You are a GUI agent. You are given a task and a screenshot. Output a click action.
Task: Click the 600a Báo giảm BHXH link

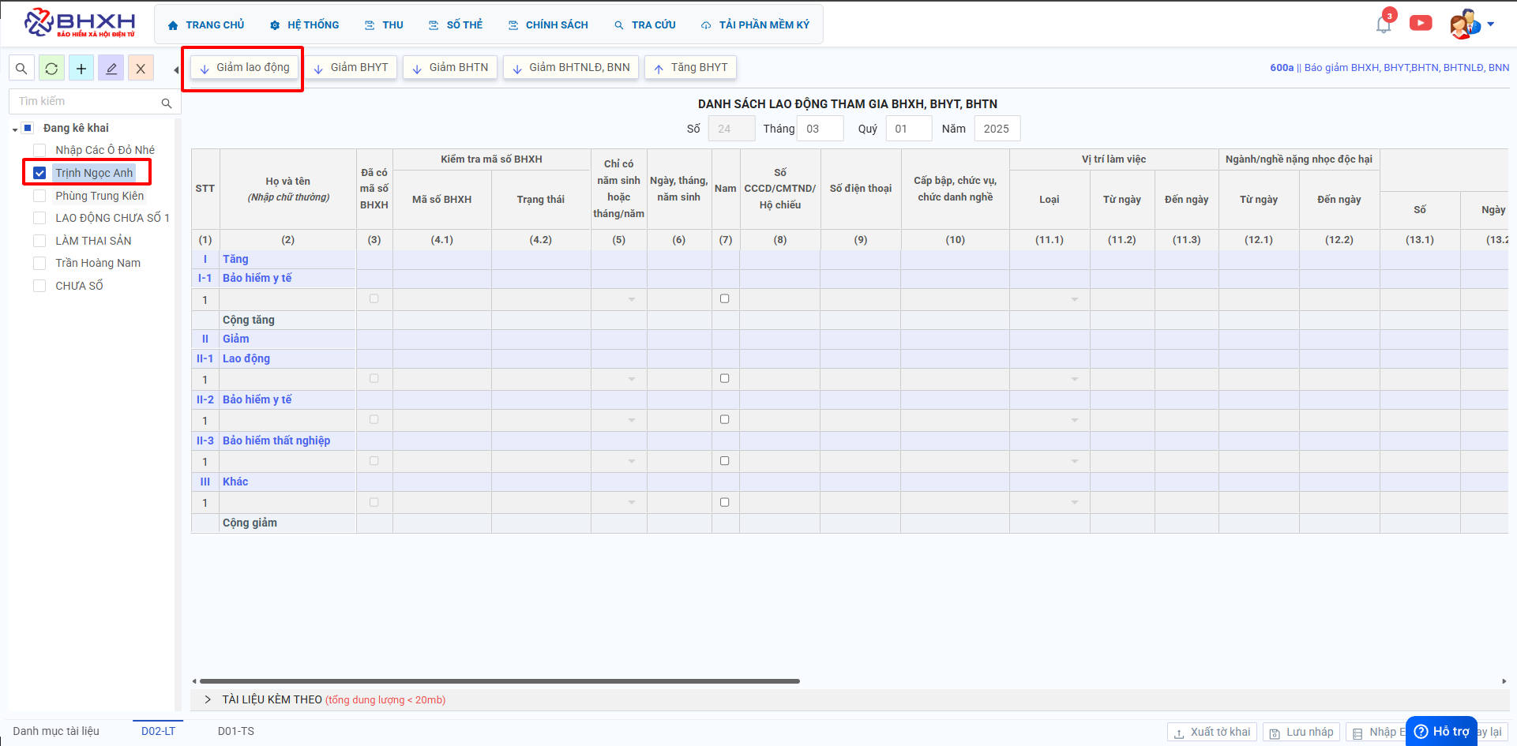pyautogui.click(x=1390, y=68)
